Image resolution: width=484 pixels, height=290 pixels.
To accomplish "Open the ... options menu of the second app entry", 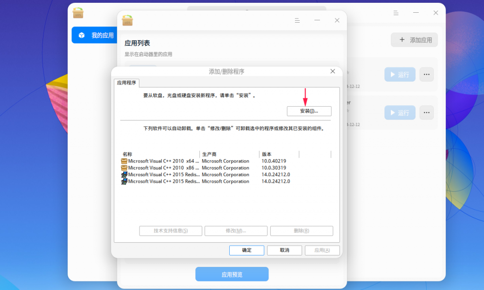I will [x=426, y=112].
